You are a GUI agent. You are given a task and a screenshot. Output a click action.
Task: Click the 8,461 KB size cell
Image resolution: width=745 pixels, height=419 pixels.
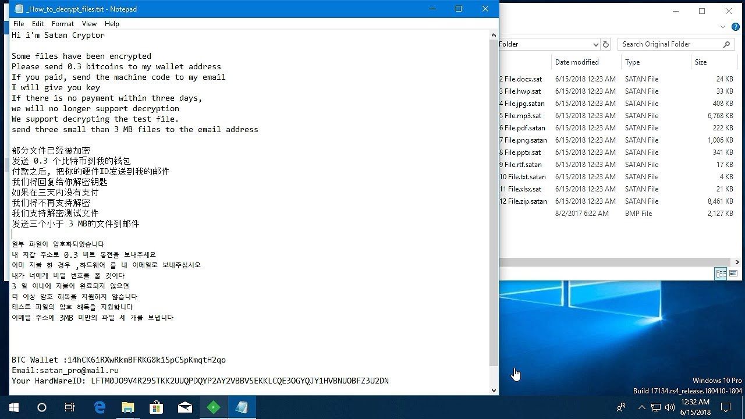[720, 201]
